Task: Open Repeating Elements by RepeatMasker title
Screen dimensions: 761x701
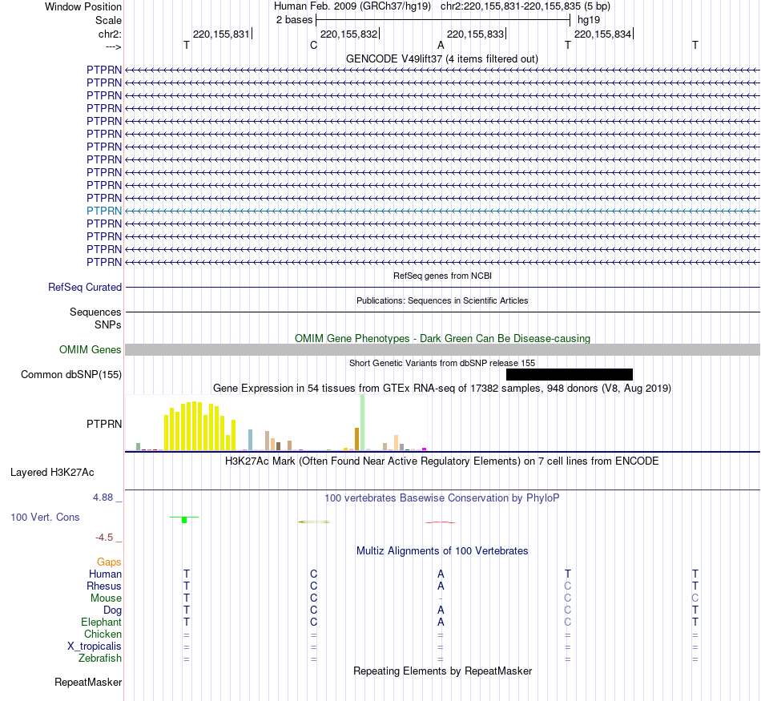Action: (442, 671)
